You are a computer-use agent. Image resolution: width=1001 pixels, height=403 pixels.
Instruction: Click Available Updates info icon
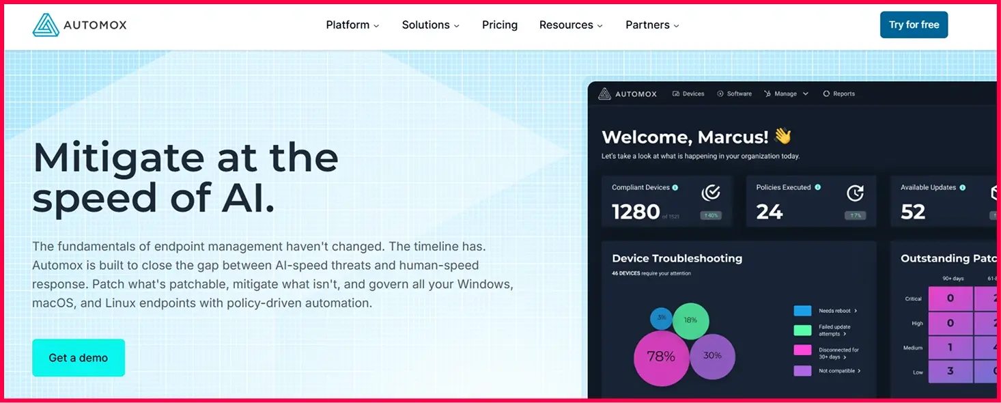coord(963,187)
